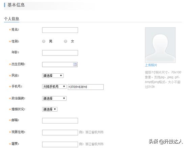This screenshot has height=148, width=187.
Task: Select the 女 radio button
Action: pos(65,41)
